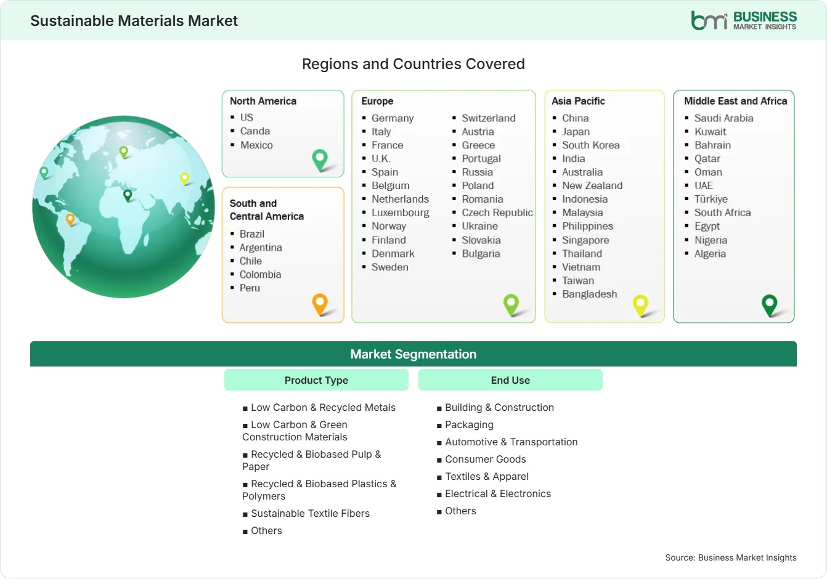Select US in the North America list

pyautogui.click(x=246, y=117)
